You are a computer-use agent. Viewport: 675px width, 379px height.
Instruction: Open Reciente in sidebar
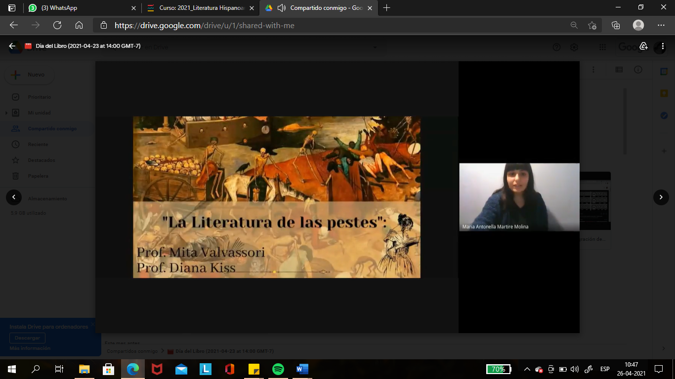38,145
